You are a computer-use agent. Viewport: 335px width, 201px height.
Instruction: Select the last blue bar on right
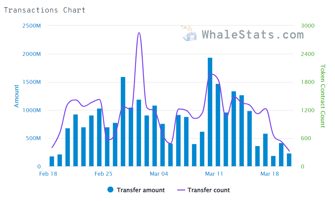[x=289, y=160]
